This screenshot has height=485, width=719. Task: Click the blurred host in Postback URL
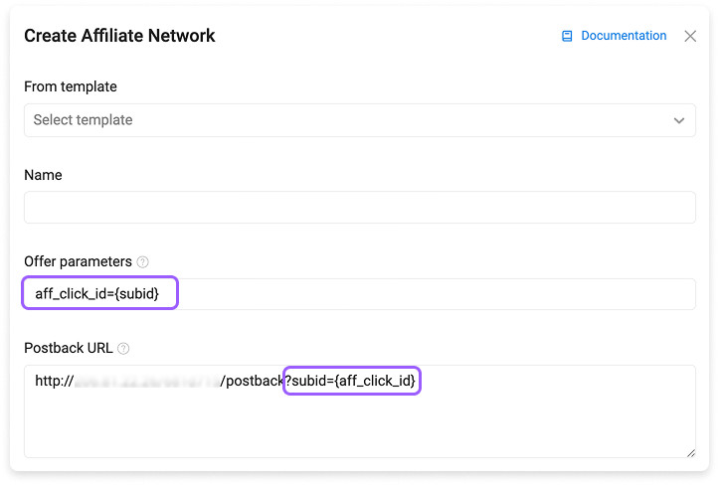(x=147, y=381)
